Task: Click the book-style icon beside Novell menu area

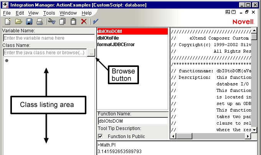Action: [x=228, y=12]
